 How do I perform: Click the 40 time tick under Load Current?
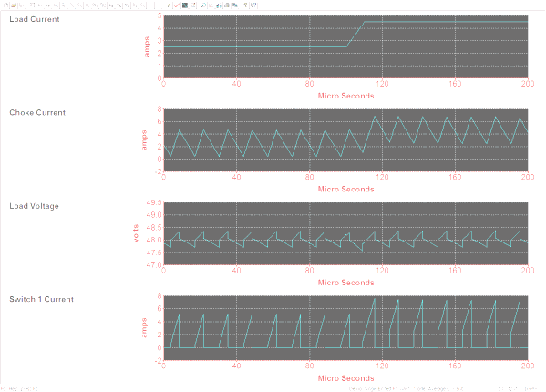[x=236, y=84]
